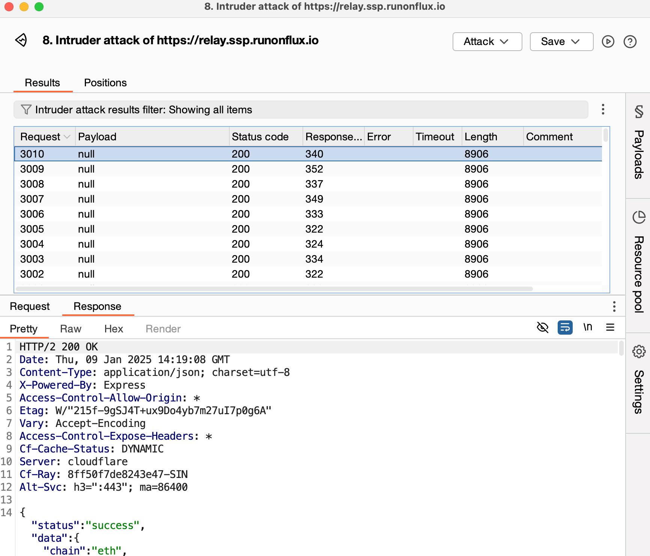Sort by the Length column header

[492, 137]
